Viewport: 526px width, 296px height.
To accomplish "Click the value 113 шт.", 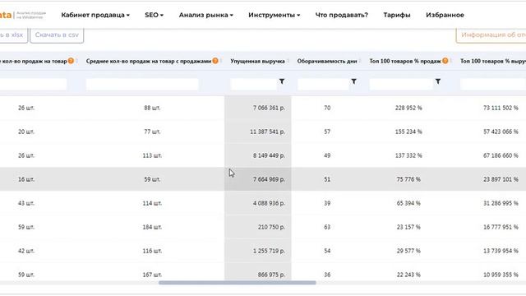I will (x=152, y=155).
